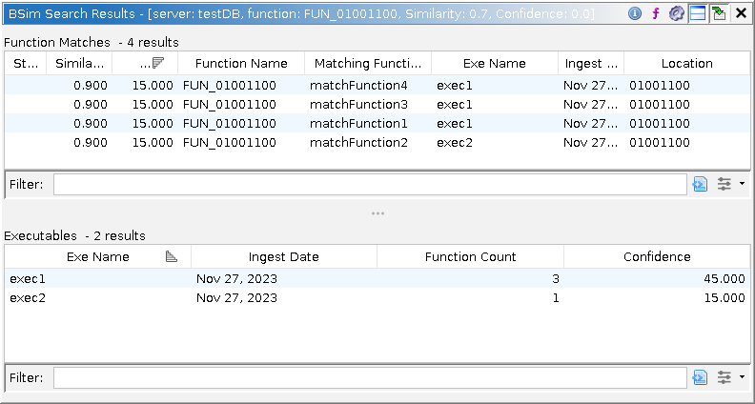Click Executables filter options icon
The image size is (755, 404).
click(x=724, y=377)
